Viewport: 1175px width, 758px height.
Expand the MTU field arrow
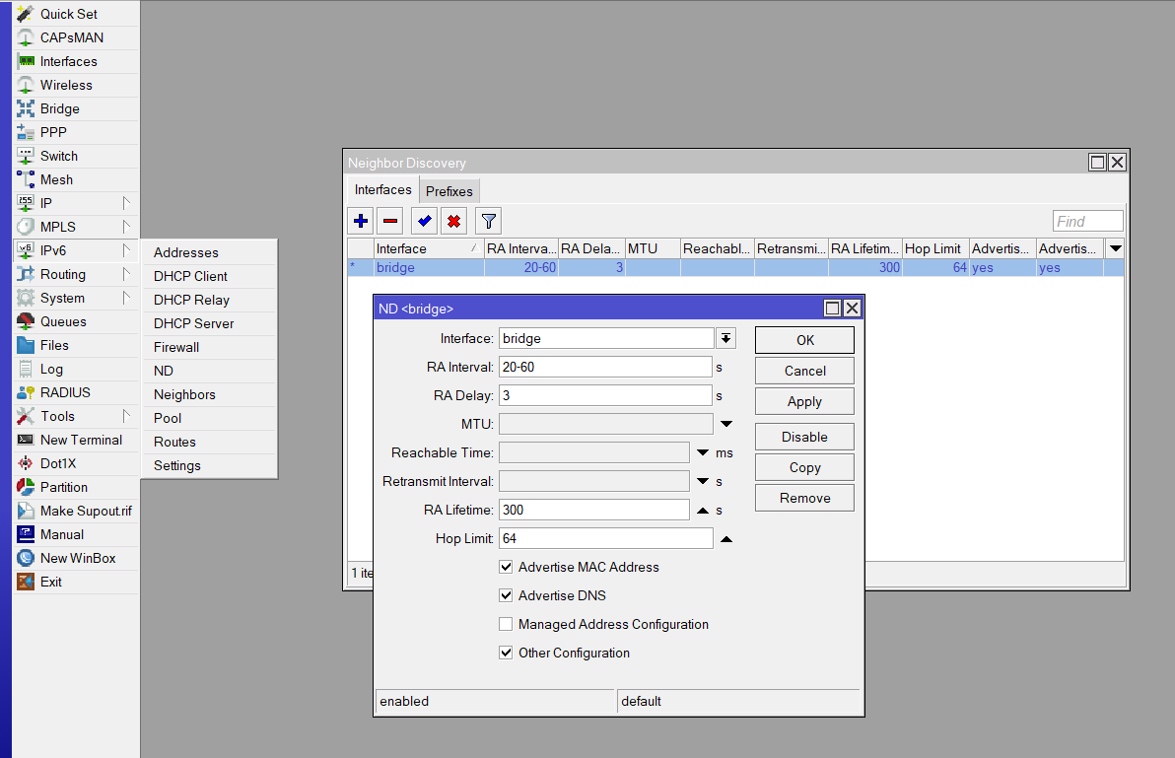726,424
